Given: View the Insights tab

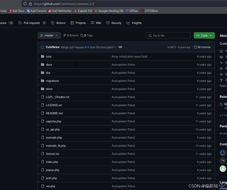Looking at the screenshot, I should pos(134,23).
